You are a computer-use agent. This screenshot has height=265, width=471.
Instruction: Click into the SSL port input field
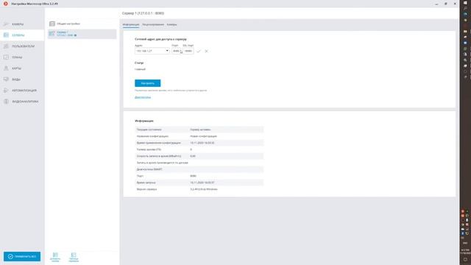[188, 51]
